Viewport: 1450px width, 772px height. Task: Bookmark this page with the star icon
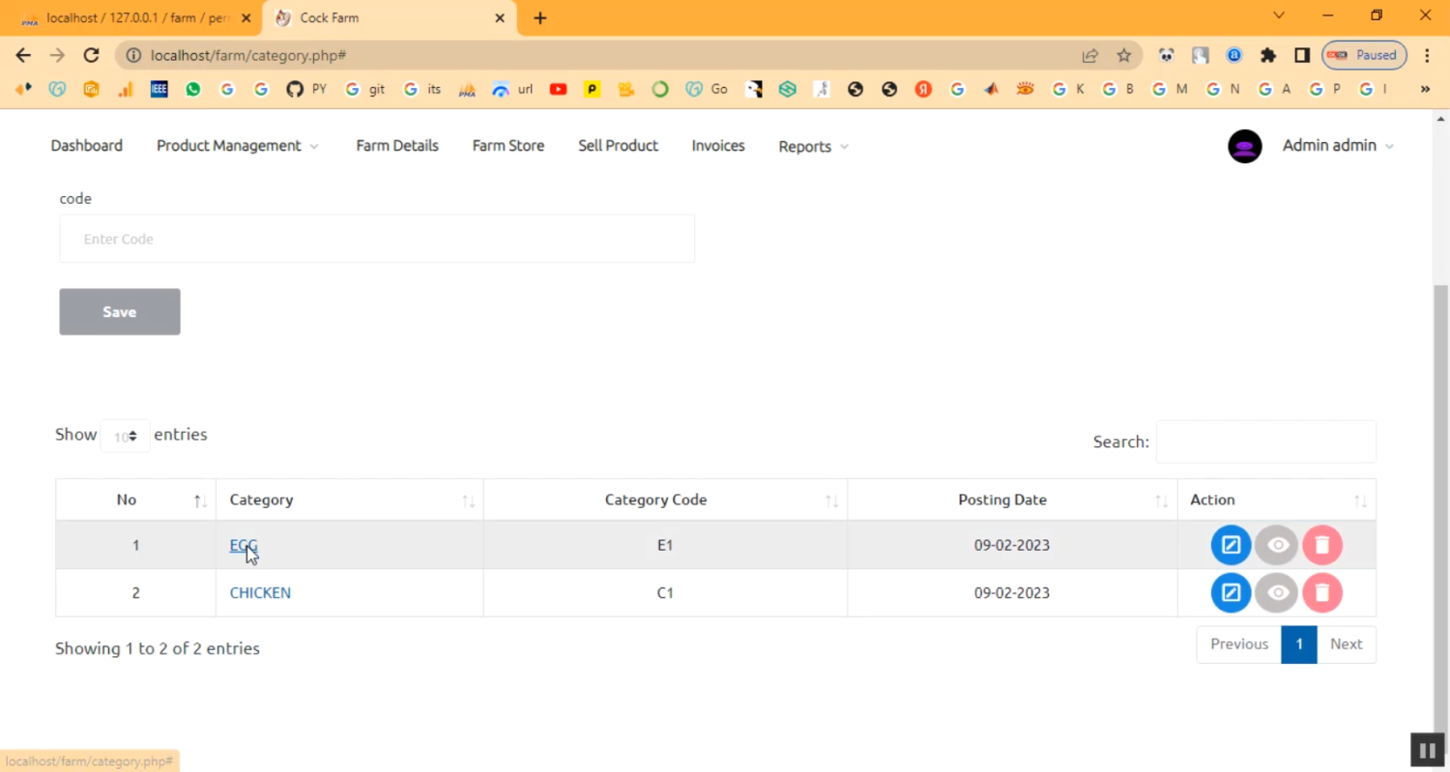point(1123,55)
